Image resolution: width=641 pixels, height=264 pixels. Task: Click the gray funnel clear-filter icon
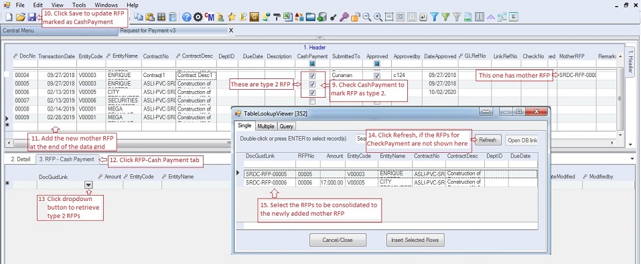(457, 17)
